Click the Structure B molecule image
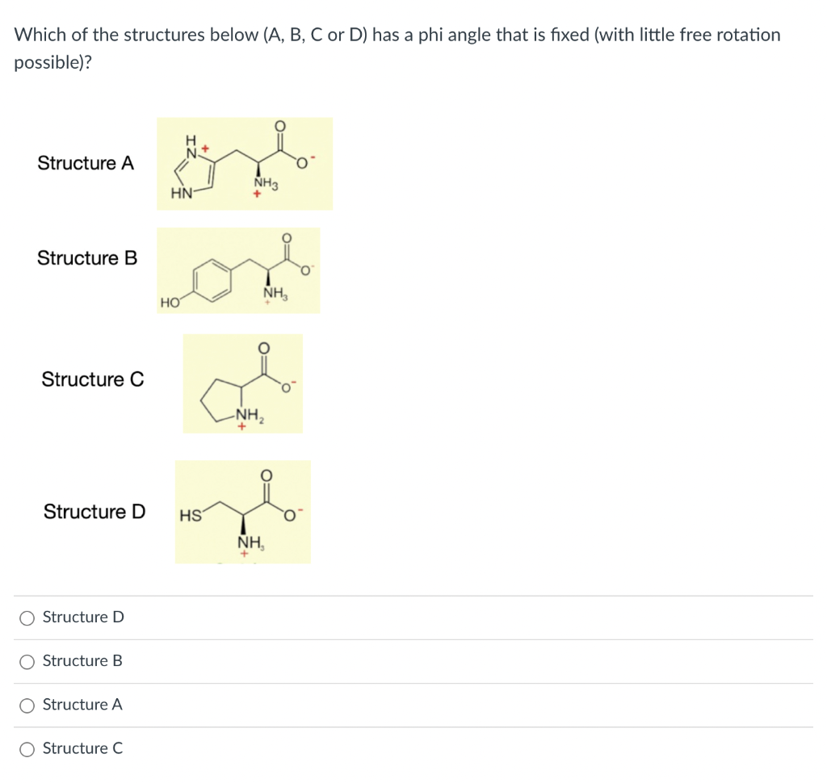 point(238,270)
